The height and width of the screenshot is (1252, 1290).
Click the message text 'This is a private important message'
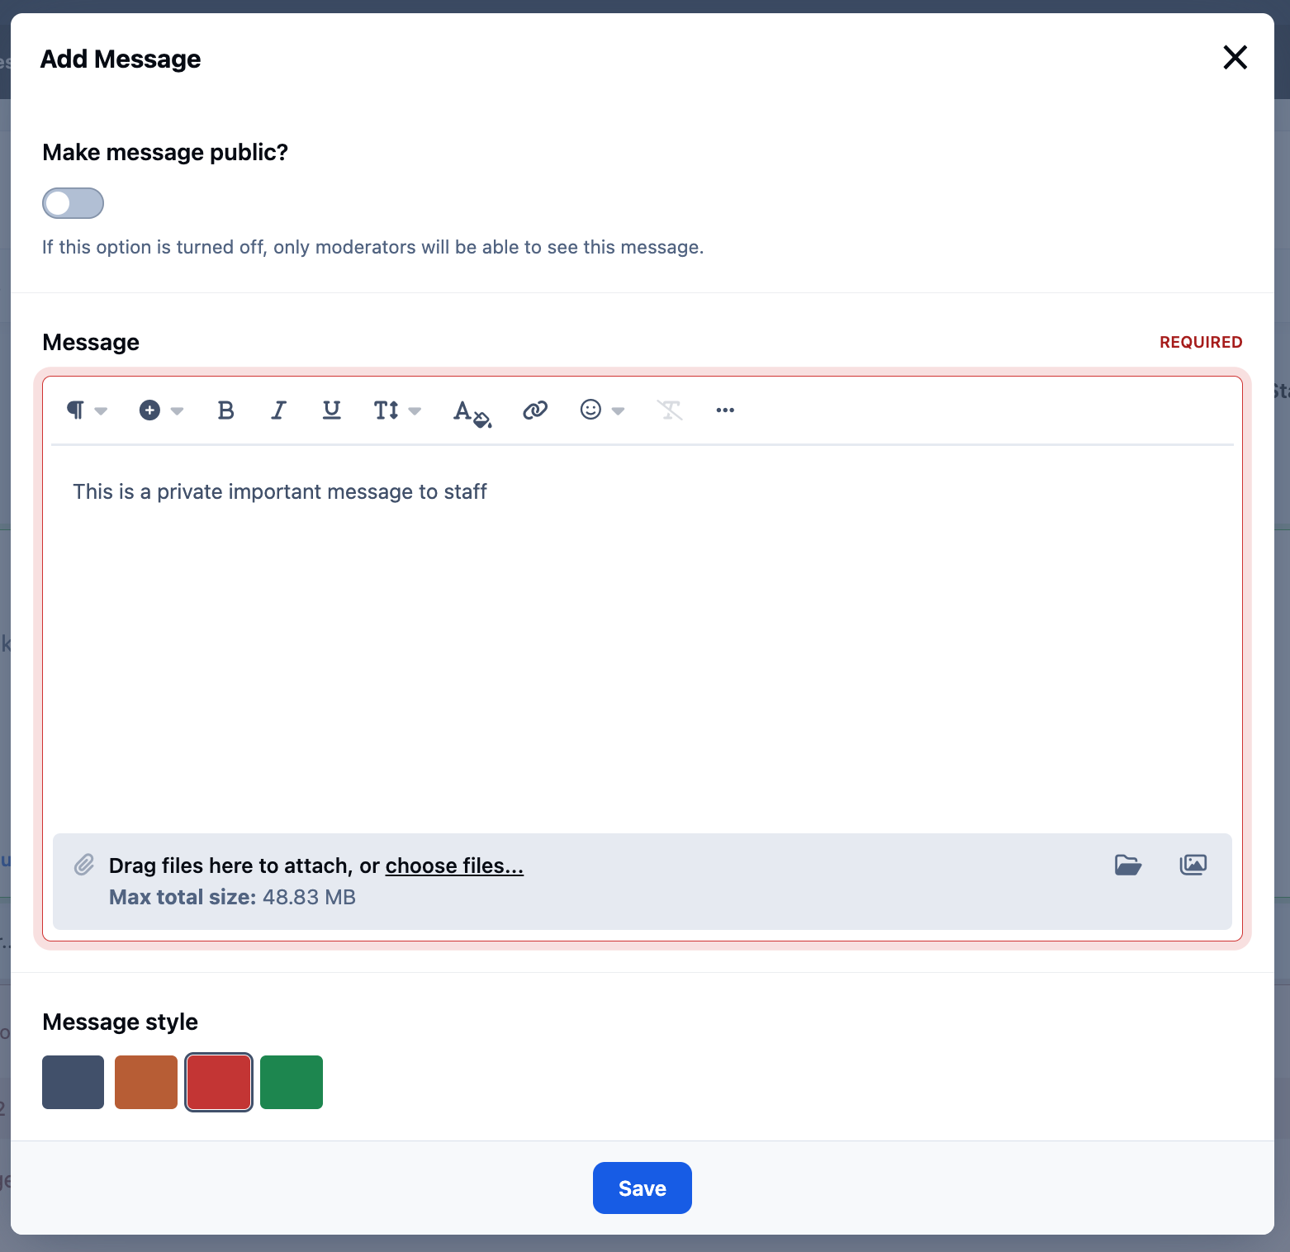click(244, 492)
